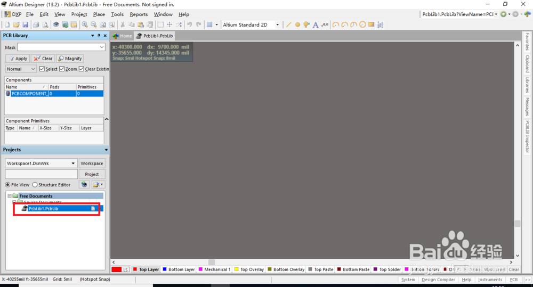The width and height of the screenshot is (533, 287).
Task: Click the Redo arrow icon
Action: pos(198,24)
